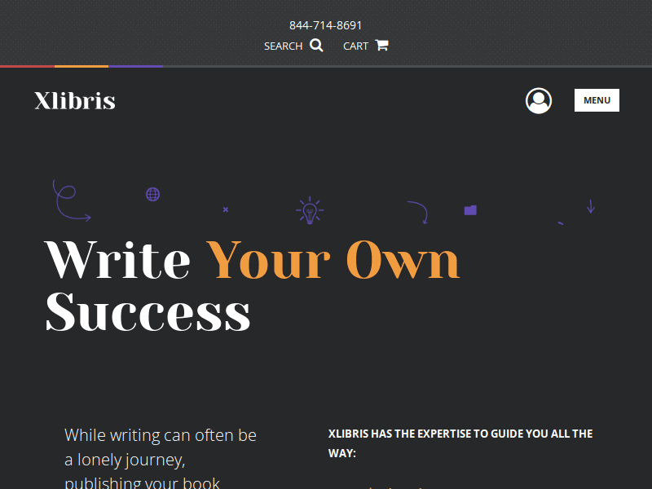Open the user account profile icon
The image size is (652, 489).
[539, 100]
